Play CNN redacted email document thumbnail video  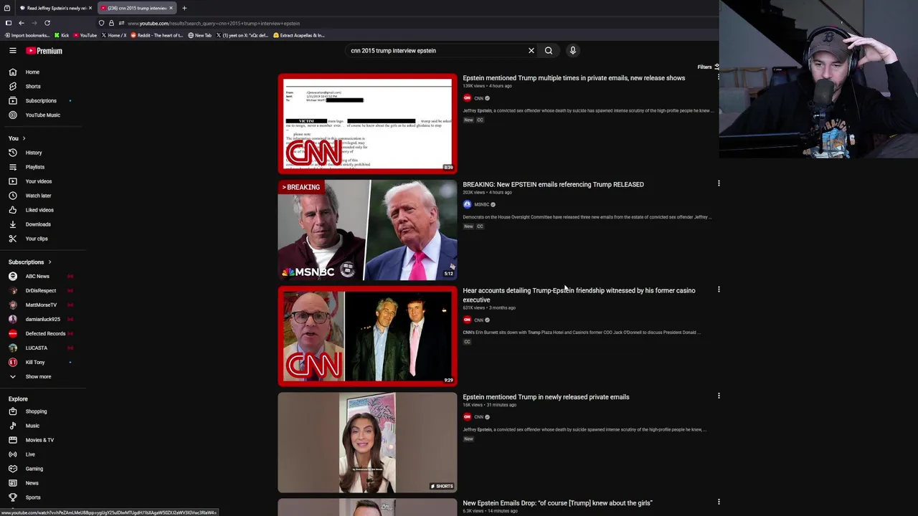367,124
